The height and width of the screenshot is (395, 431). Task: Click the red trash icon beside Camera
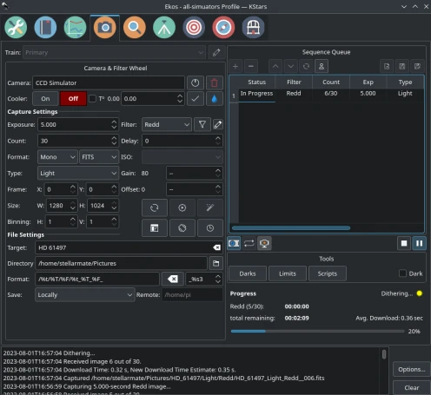coord(215,83)
